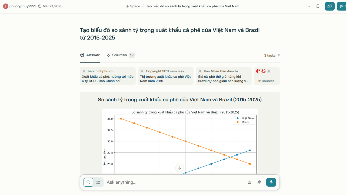Activate voice input microphone button
Screen dimensions: 346x195
coord(271,182)
